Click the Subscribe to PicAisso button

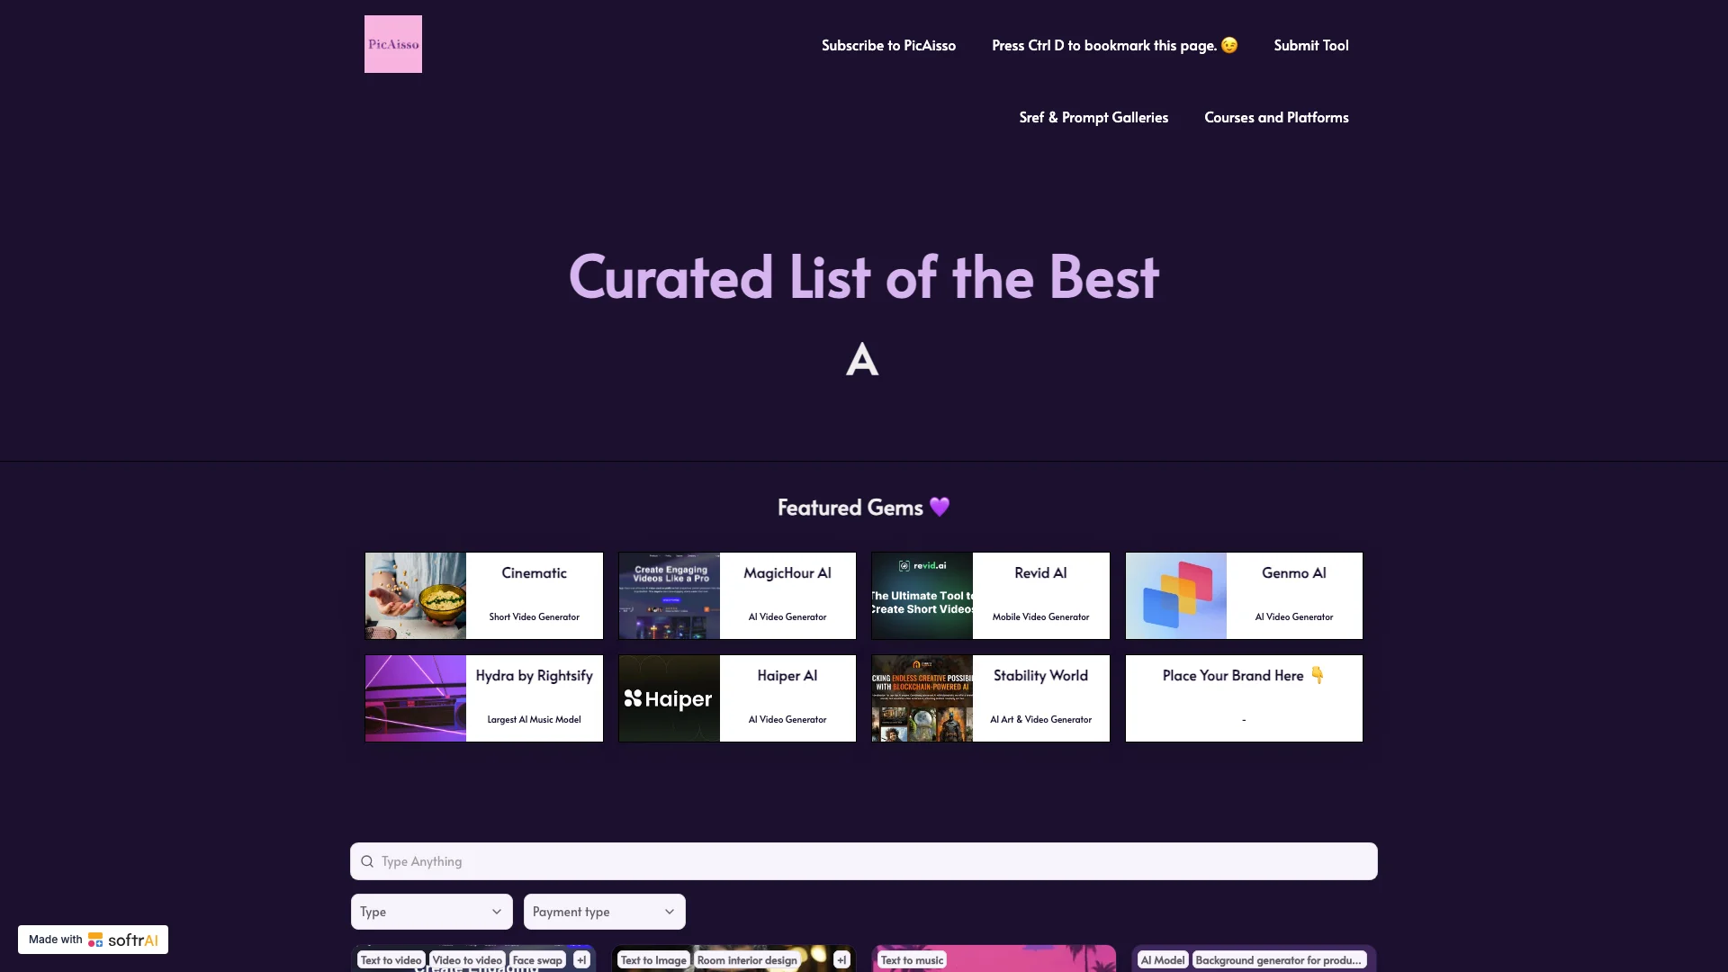click(x=887, y=44)
